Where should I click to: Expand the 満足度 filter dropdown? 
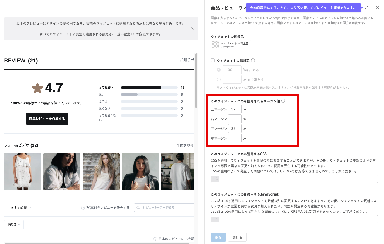(14, 224)
